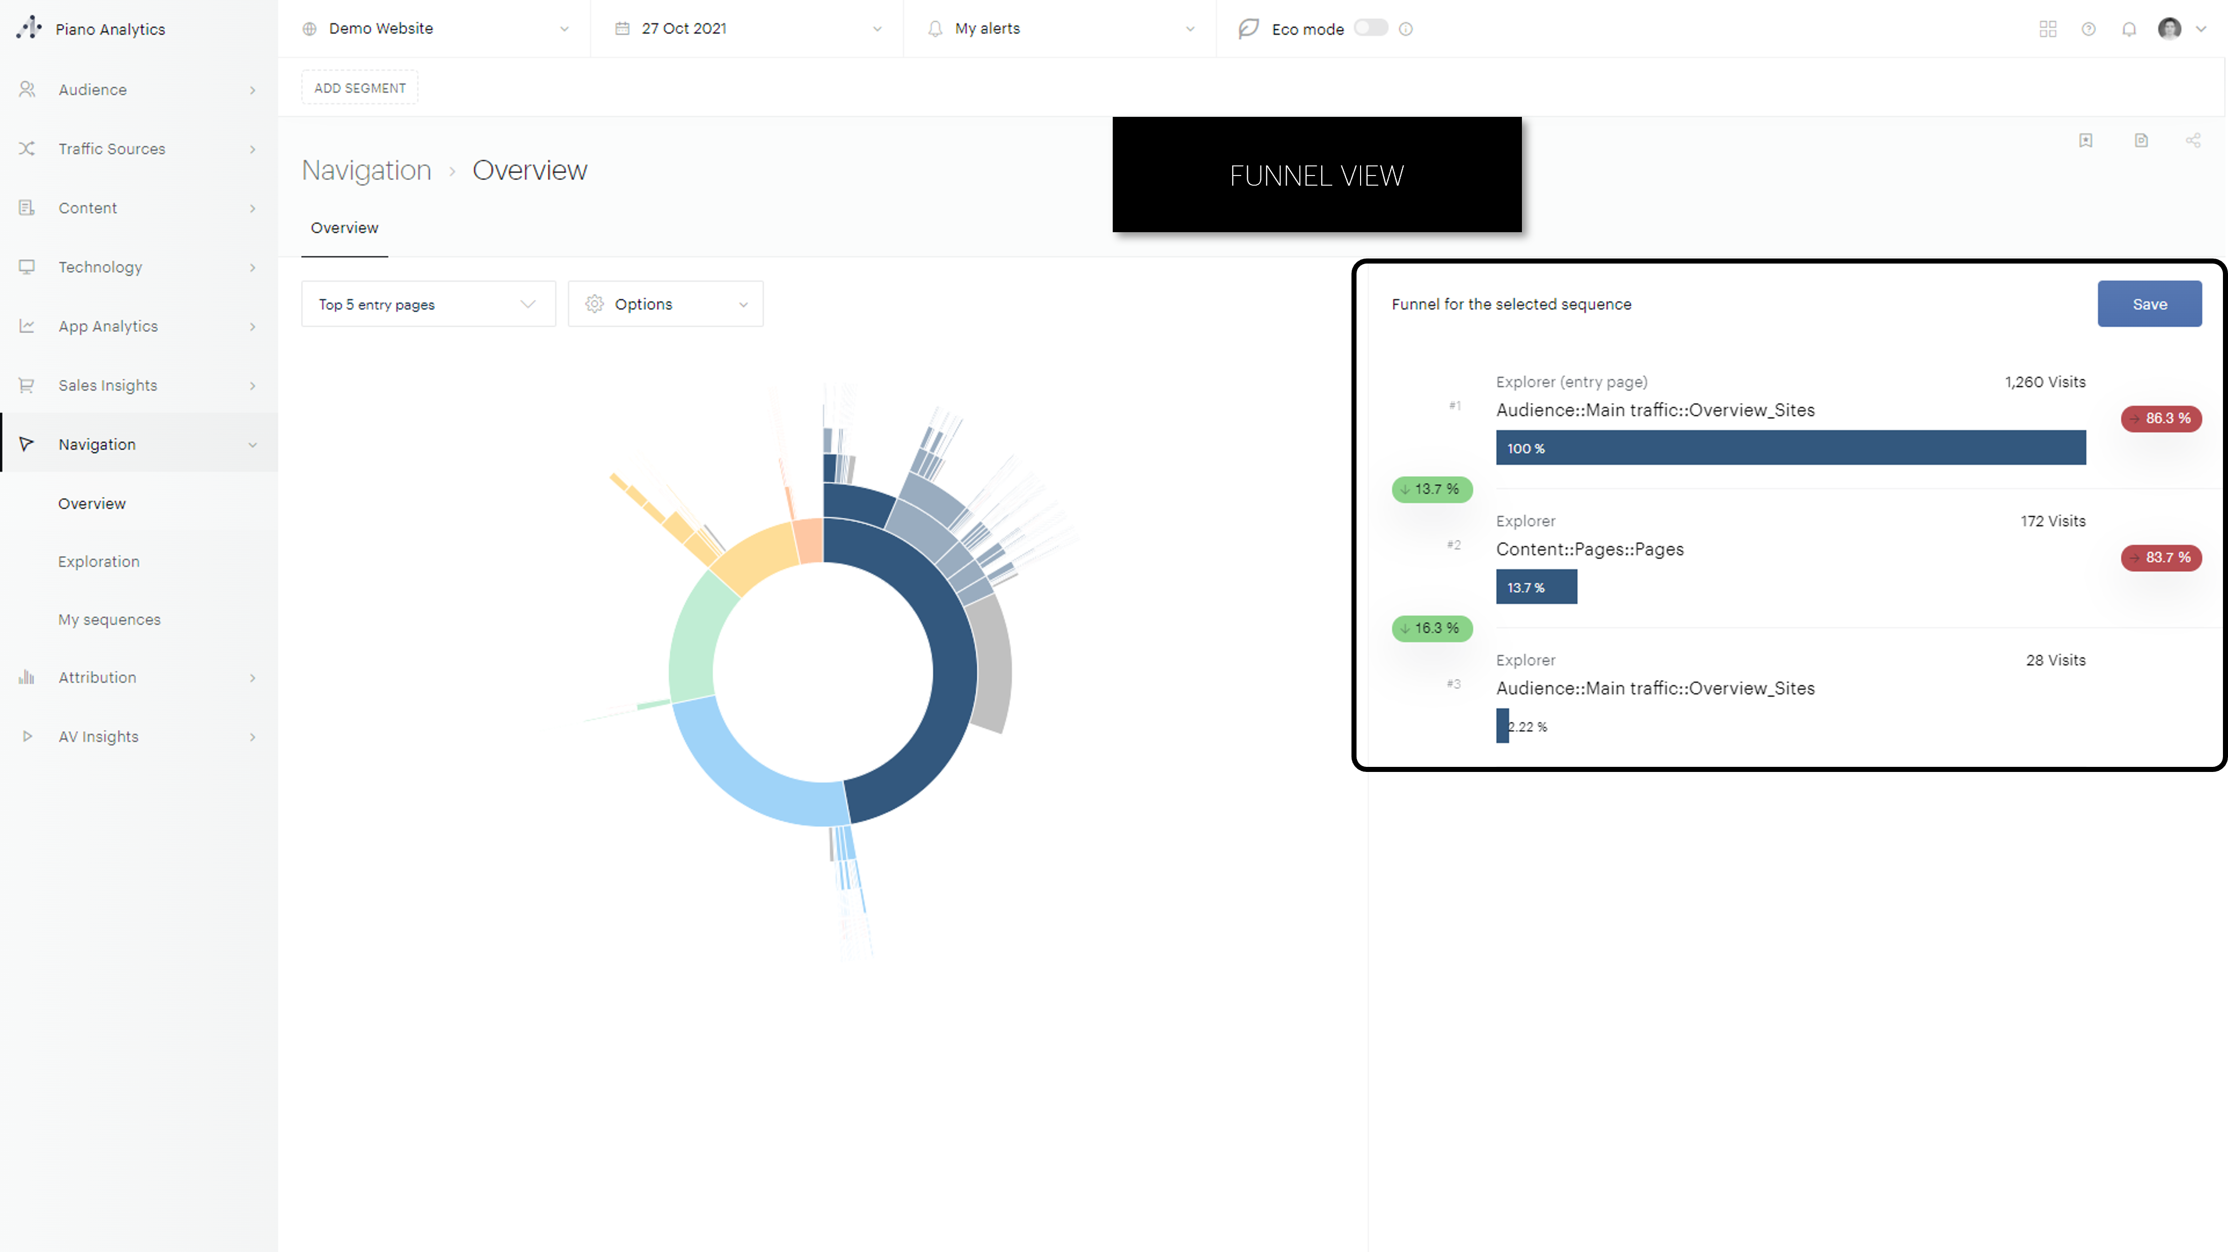Click the bookmark icon near page header
Viewport: 2228px width, 1252px height.
tap(2085, 140)
